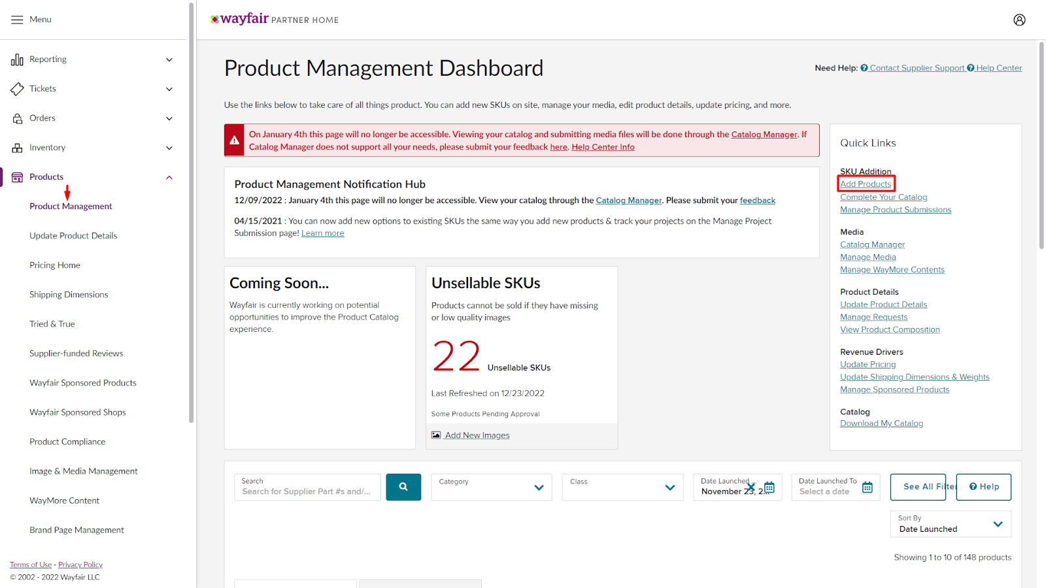Expand the Tickets menu chevron
The image size is (1046, 588).
[169, 89]
